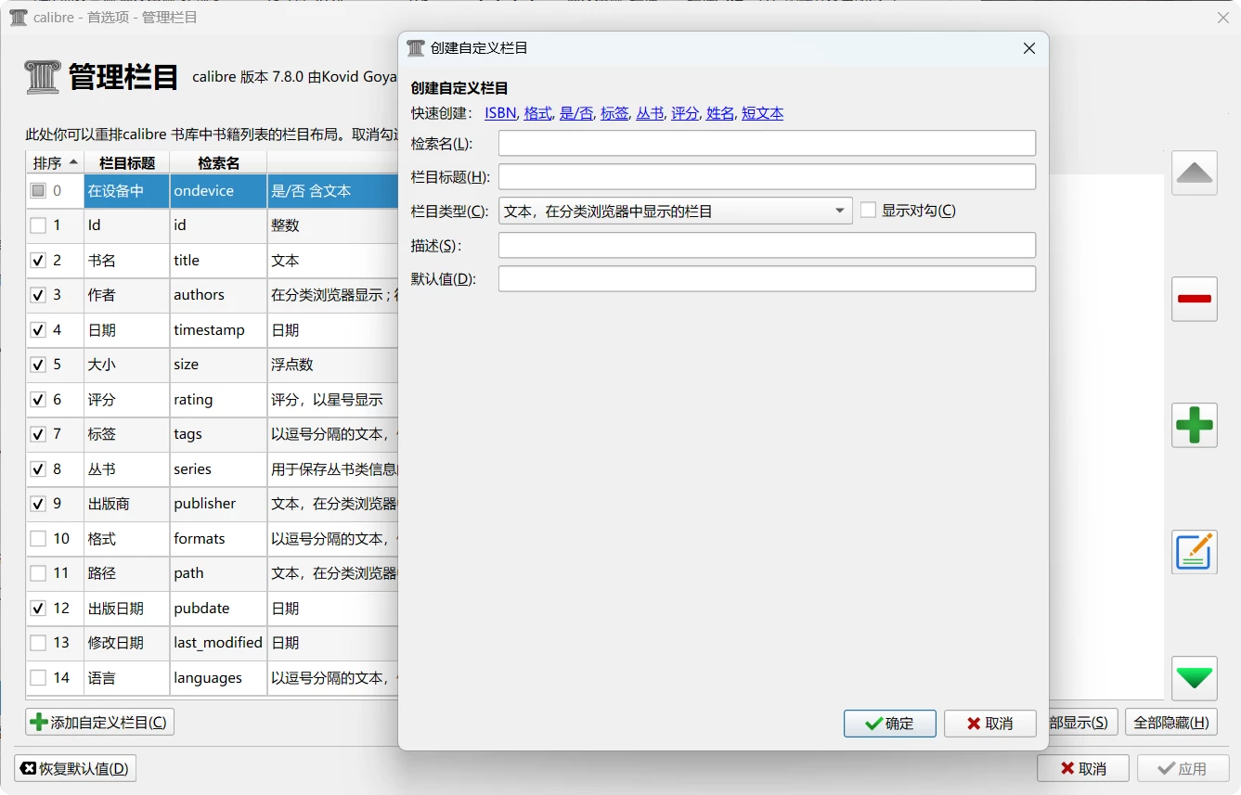1241x795 pixels.
Task: Select the languages lookup name cell
Action: tap(218, 678)
